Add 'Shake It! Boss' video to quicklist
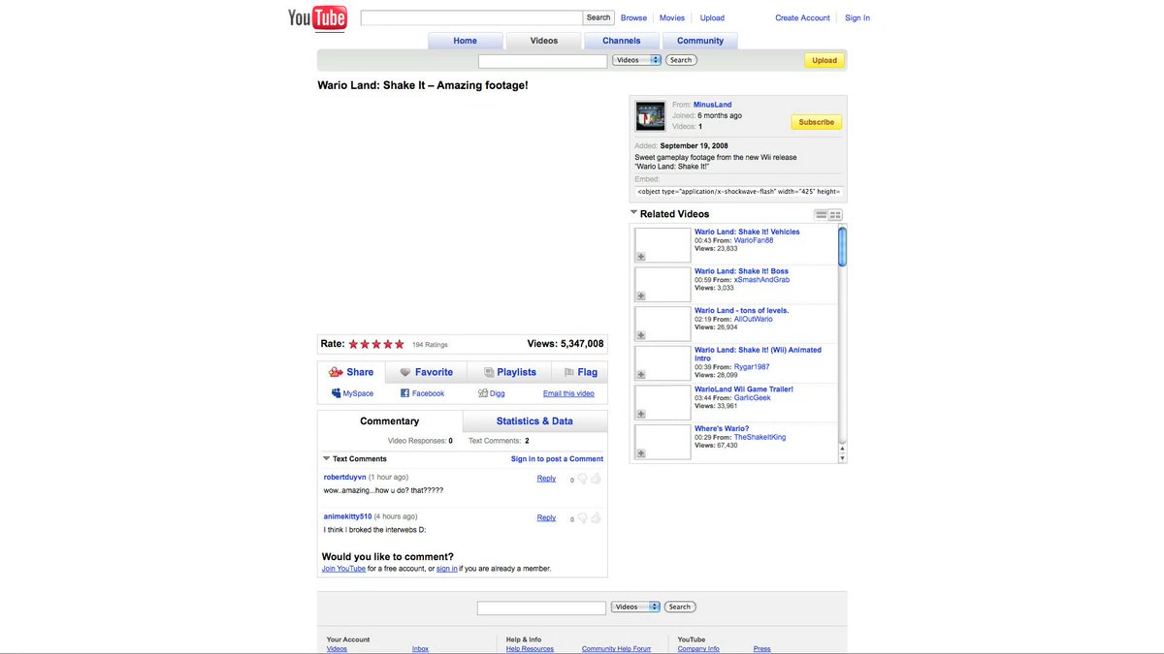1164x654 pixels. [x=641, y=296]
